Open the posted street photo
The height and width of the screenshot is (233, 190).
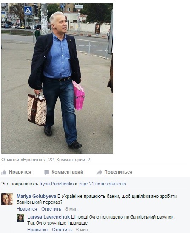click(x=57, y=78)
